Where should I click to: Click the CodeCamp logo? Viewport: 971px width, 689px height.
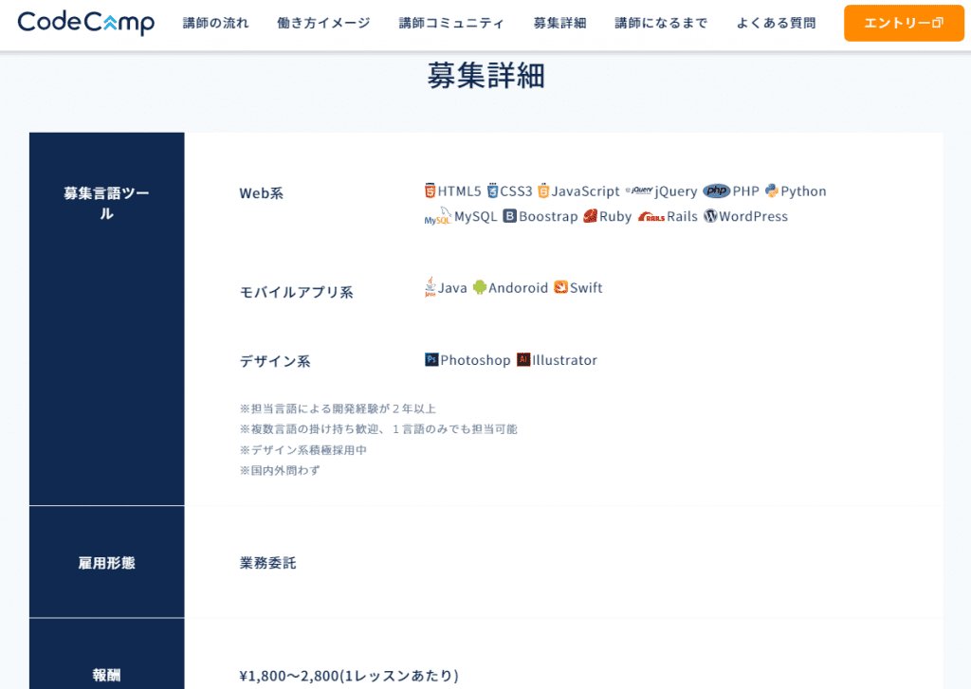point(85,23)
